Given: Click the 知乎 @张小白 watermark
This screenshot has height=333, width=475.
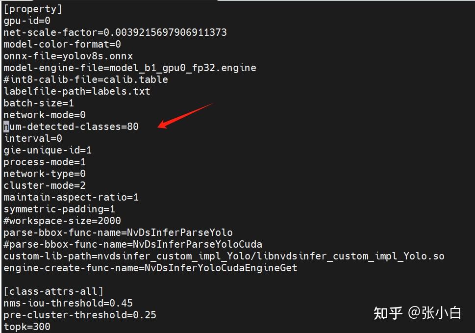Looking at the screenshot, I should (417, 313).
